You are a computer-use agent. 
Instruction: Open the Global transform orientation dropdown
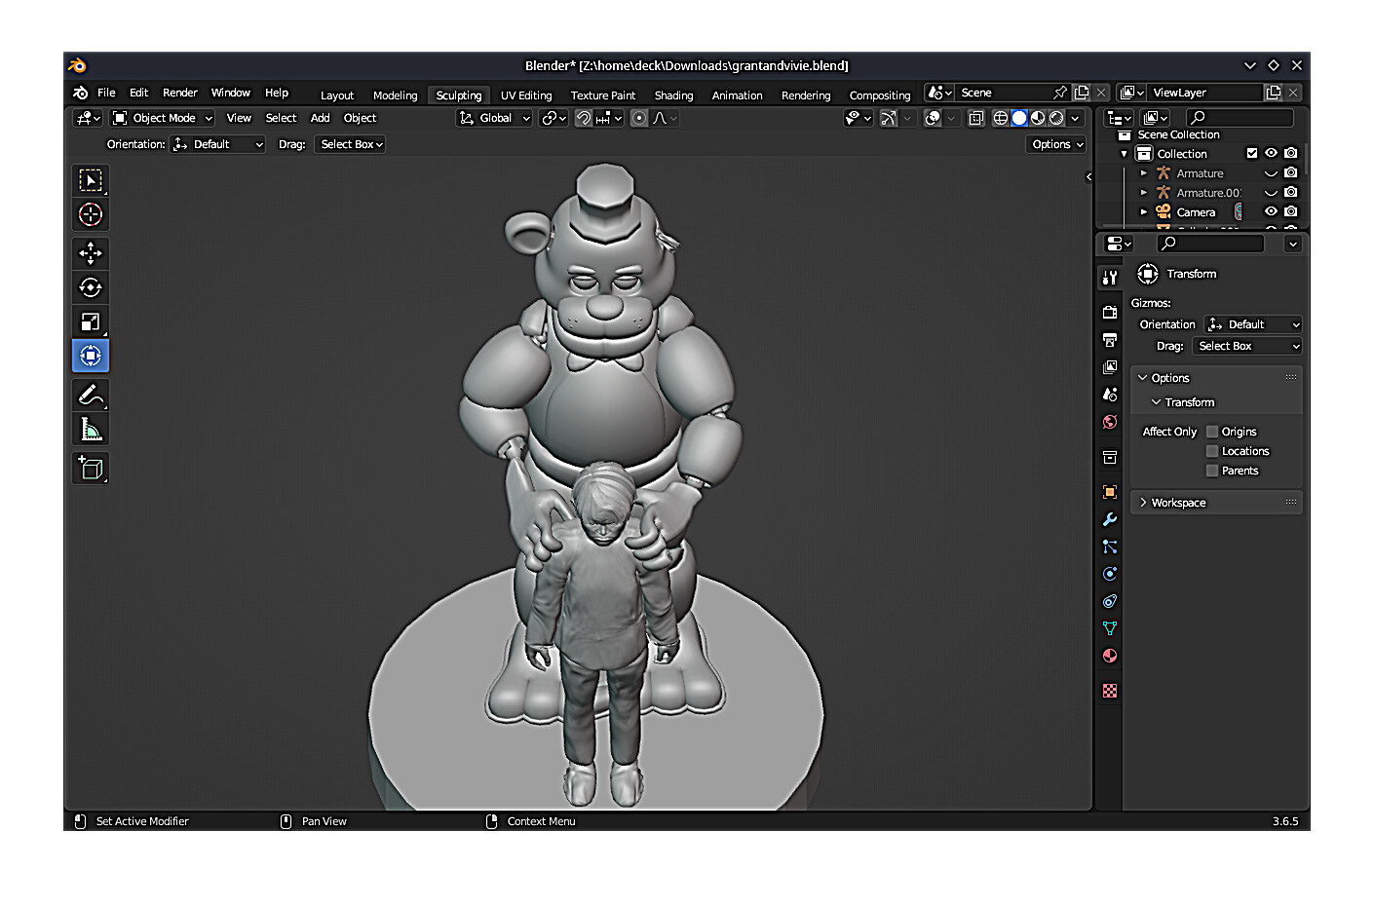coord(494,118)
